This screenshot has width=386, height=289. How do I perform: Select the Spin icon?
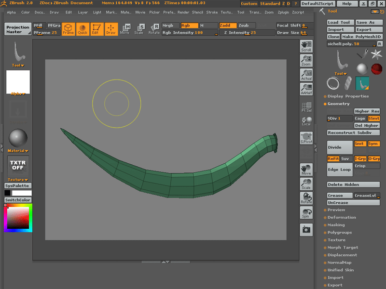point(306,213)
